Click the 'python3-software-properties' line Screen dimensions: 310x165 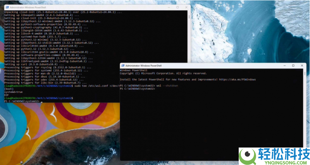45,24
